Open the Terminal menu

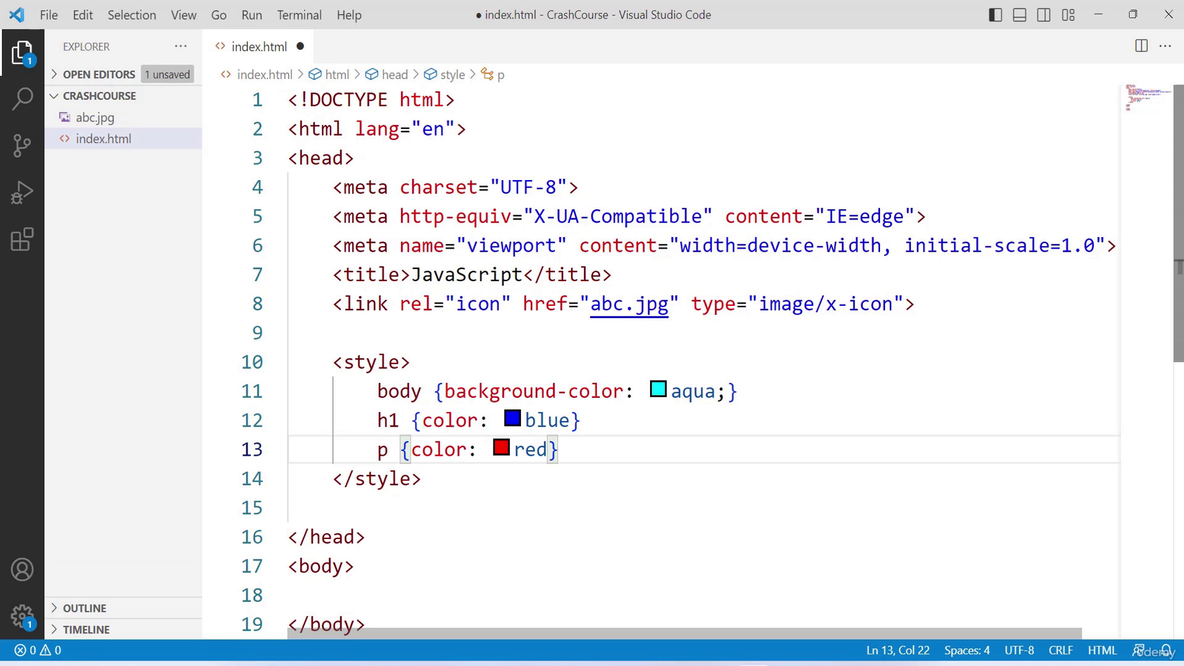pos(299,15)
